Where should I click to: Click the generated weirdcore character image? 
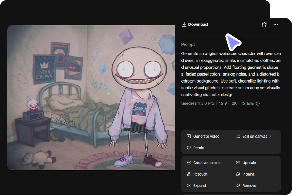pyautogui.click(x=91, y=97)
